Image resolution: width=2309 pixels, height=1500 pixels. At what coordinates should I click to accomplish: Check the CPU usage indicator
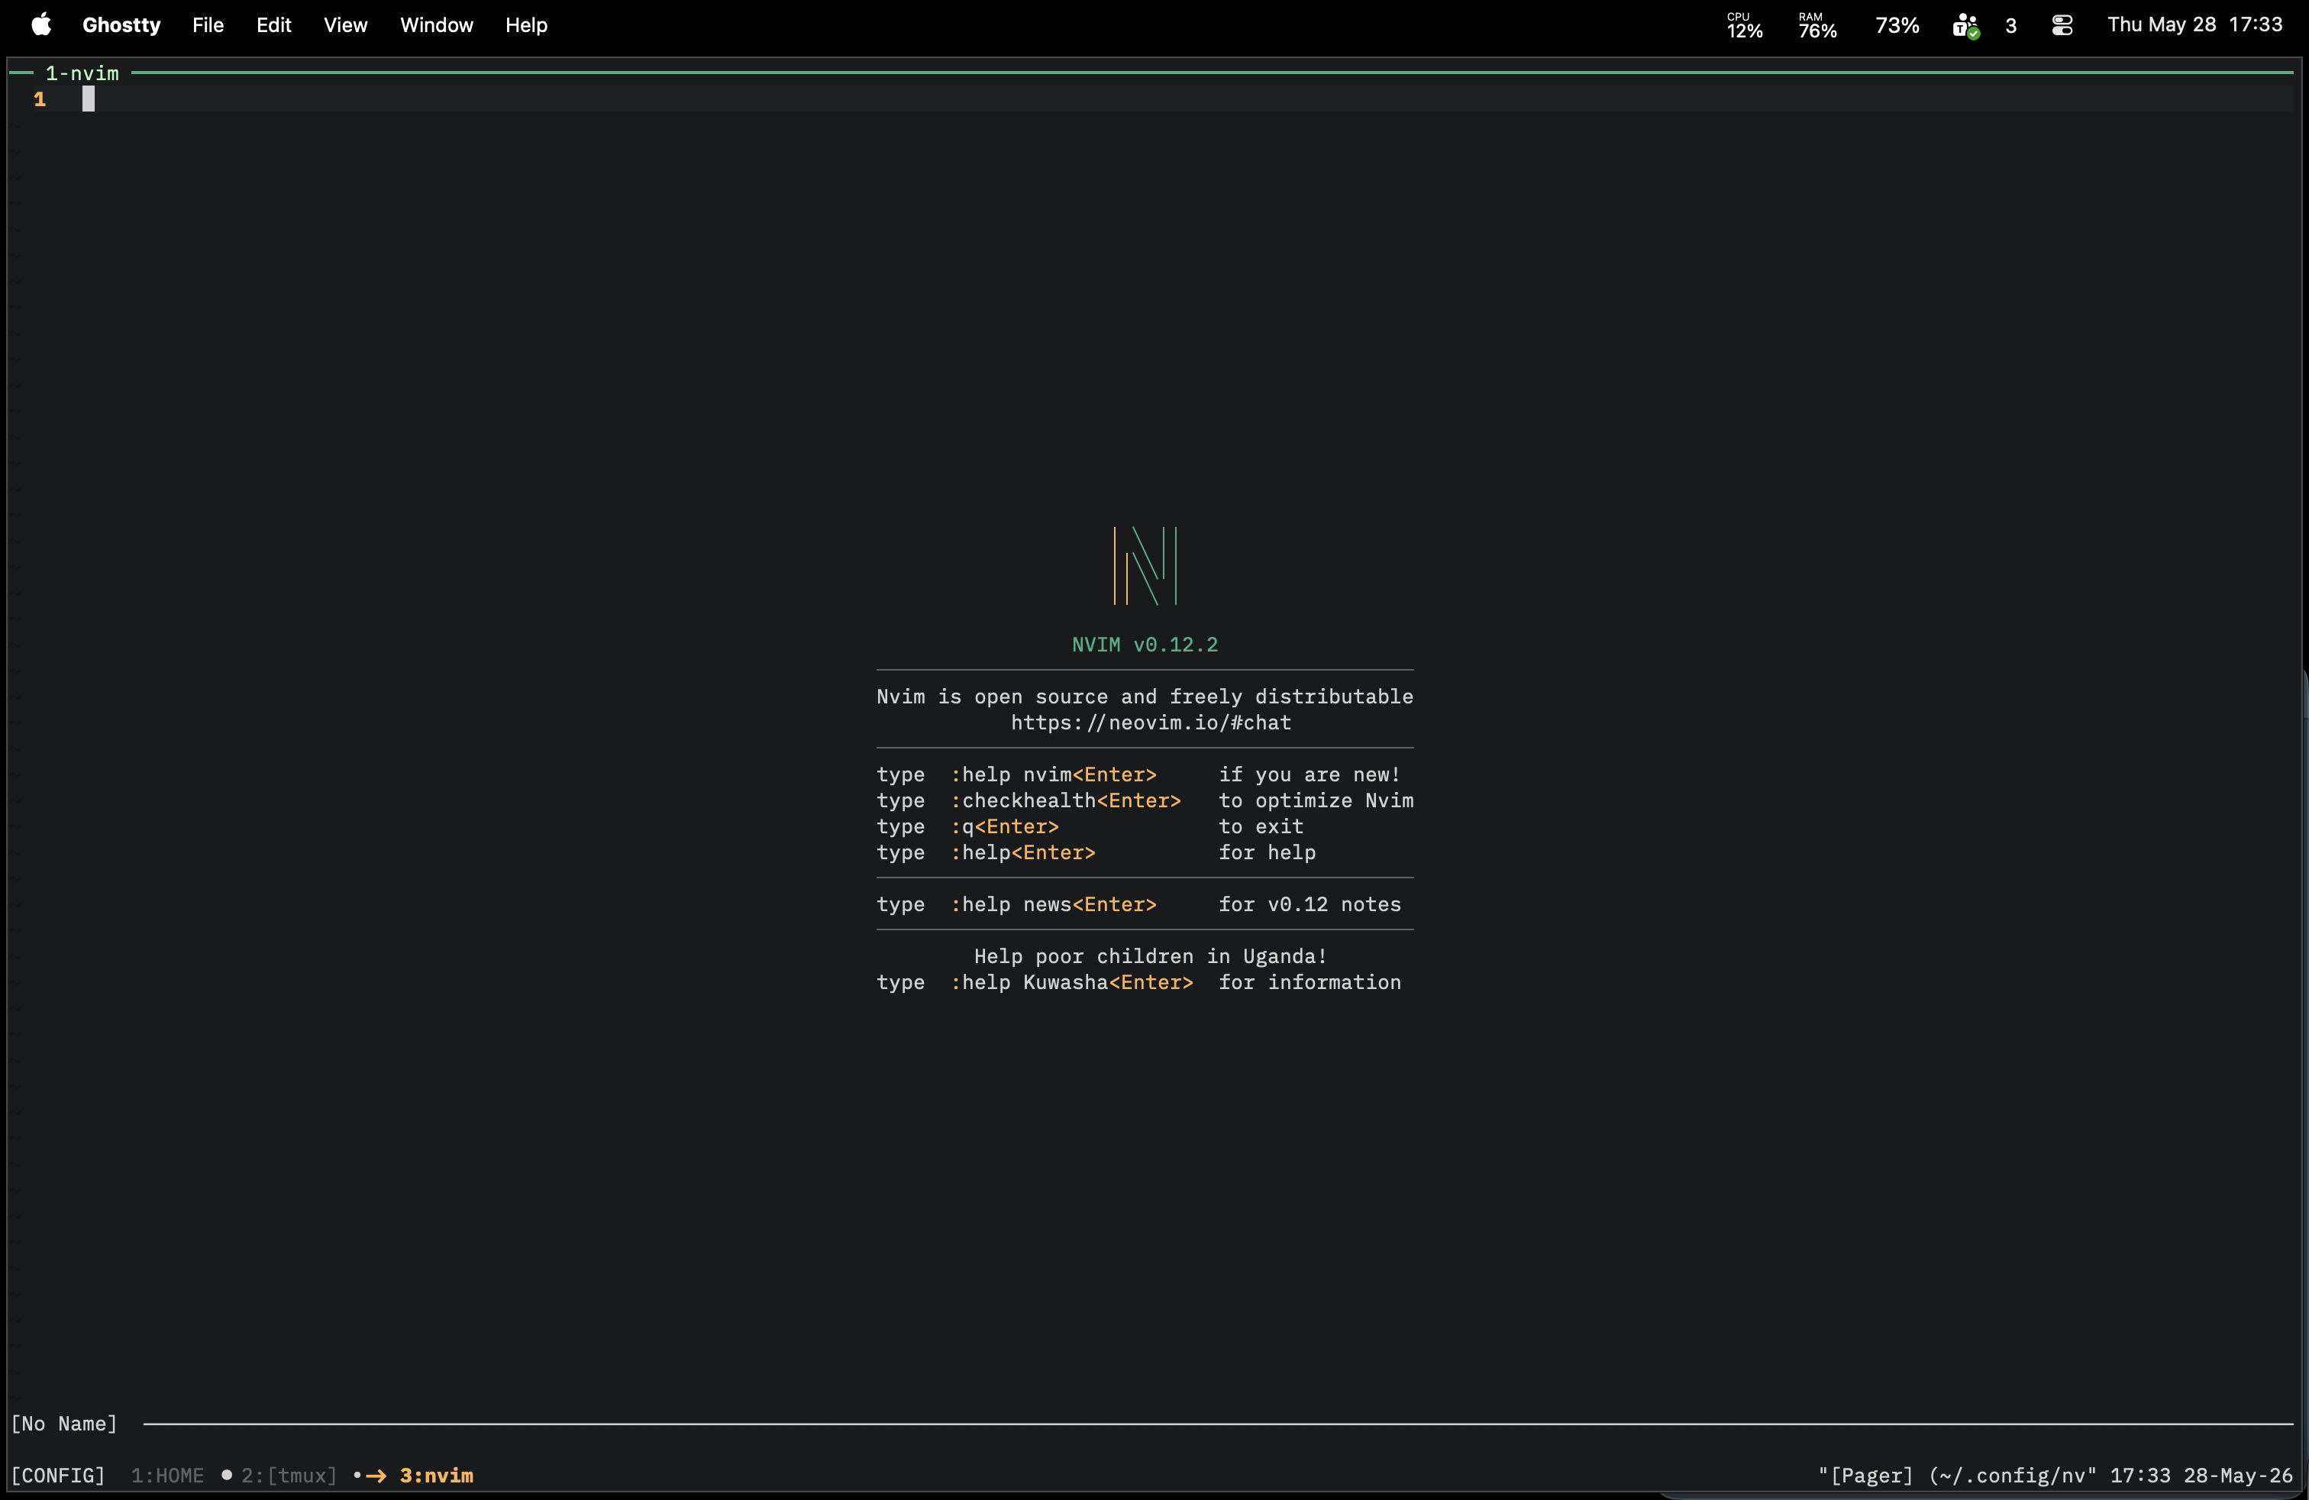(1745, 25)
